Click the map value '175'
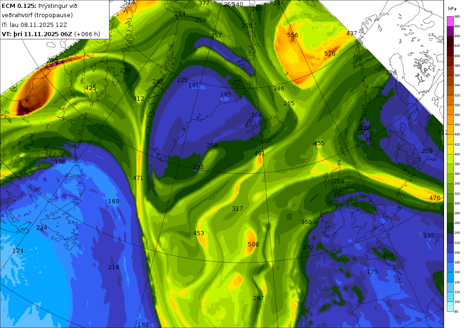 [373, 272]
